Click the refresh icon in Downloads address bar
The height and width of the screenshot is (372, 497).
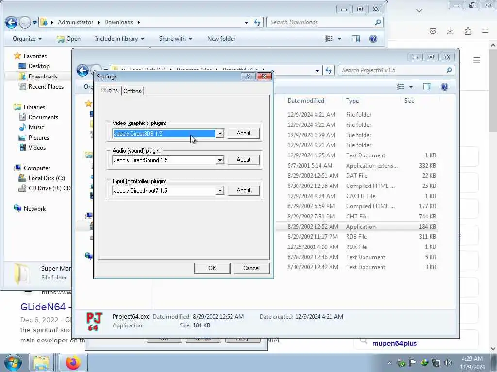click(257, 22)
